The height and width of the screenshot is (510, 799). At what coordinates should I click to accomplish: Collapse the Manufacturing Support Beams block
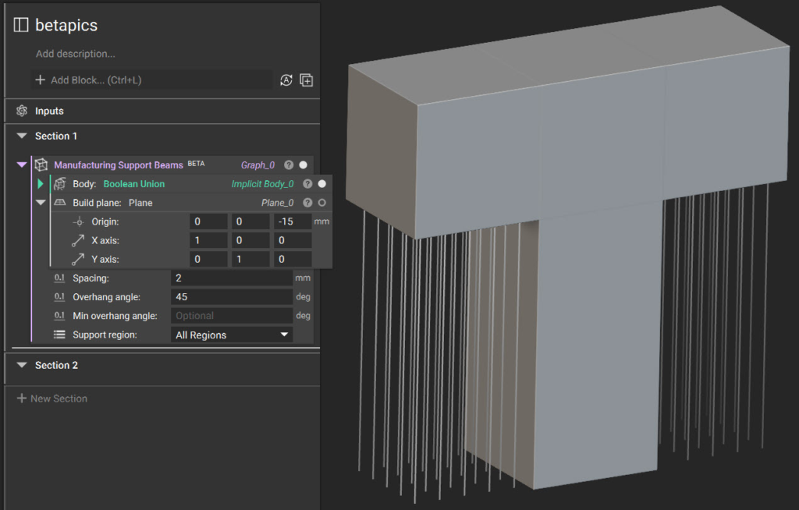pos(21,165)
